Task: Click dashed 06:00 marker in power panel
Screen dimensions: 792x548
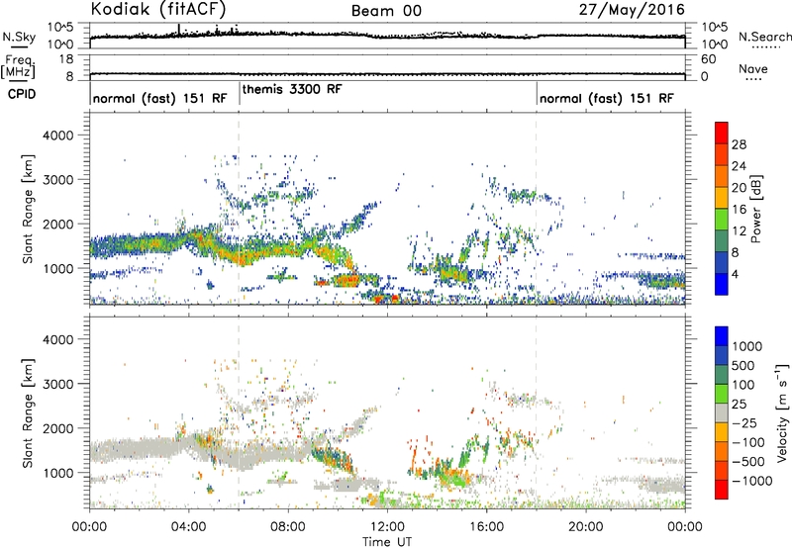Action: [x=239, y=209]
